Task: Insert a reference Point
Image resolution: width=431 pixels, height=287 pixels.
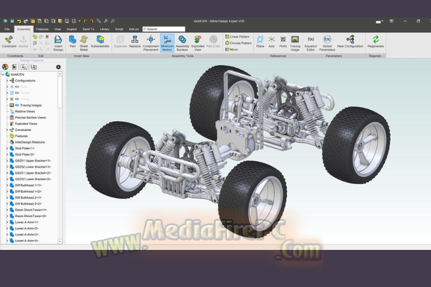Action: [283, 41]
